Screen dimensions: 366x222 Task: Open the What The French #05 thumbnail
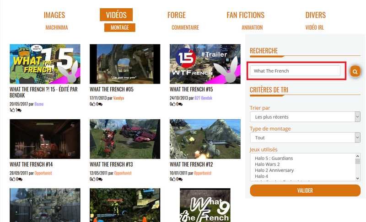(125, 64)
